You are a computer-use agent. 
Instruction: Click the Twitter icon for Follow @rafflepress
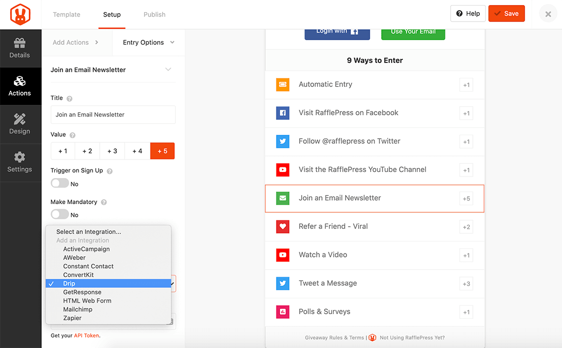point(283,141)
